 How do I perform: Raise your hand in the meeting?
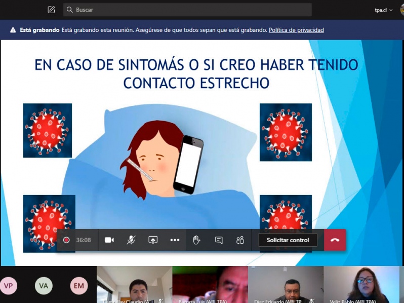[x=196, y=240]
